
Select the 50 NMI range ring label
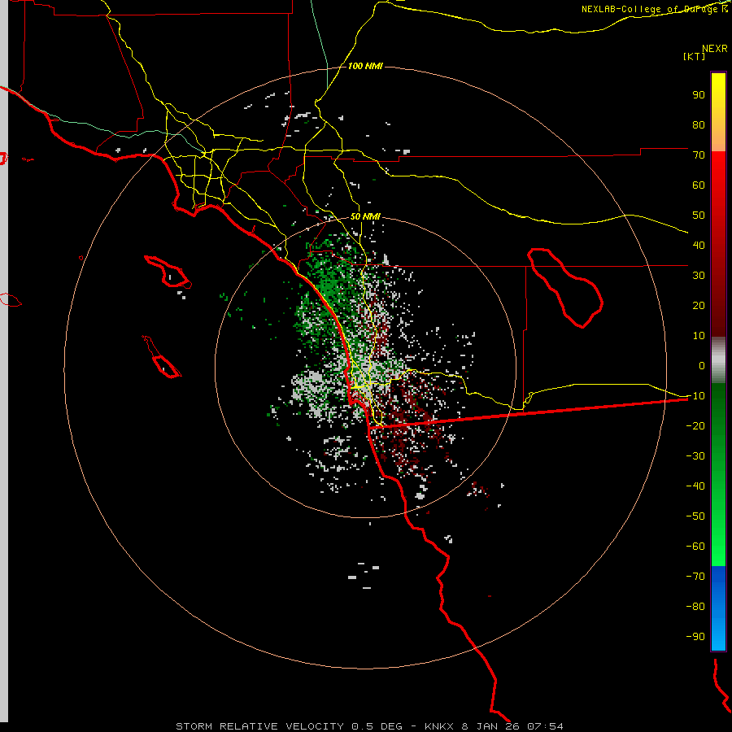pos(365,216)
